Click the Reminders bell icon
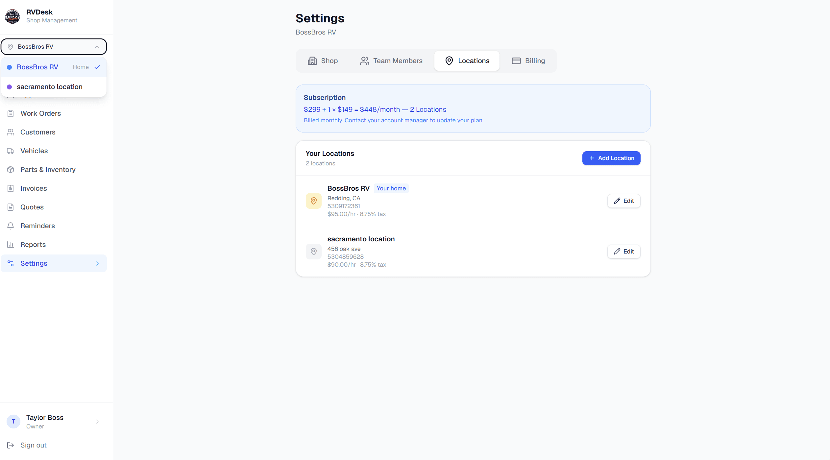Image resolution: width=830 pixels, height=460 pixels. click(11, 226)
